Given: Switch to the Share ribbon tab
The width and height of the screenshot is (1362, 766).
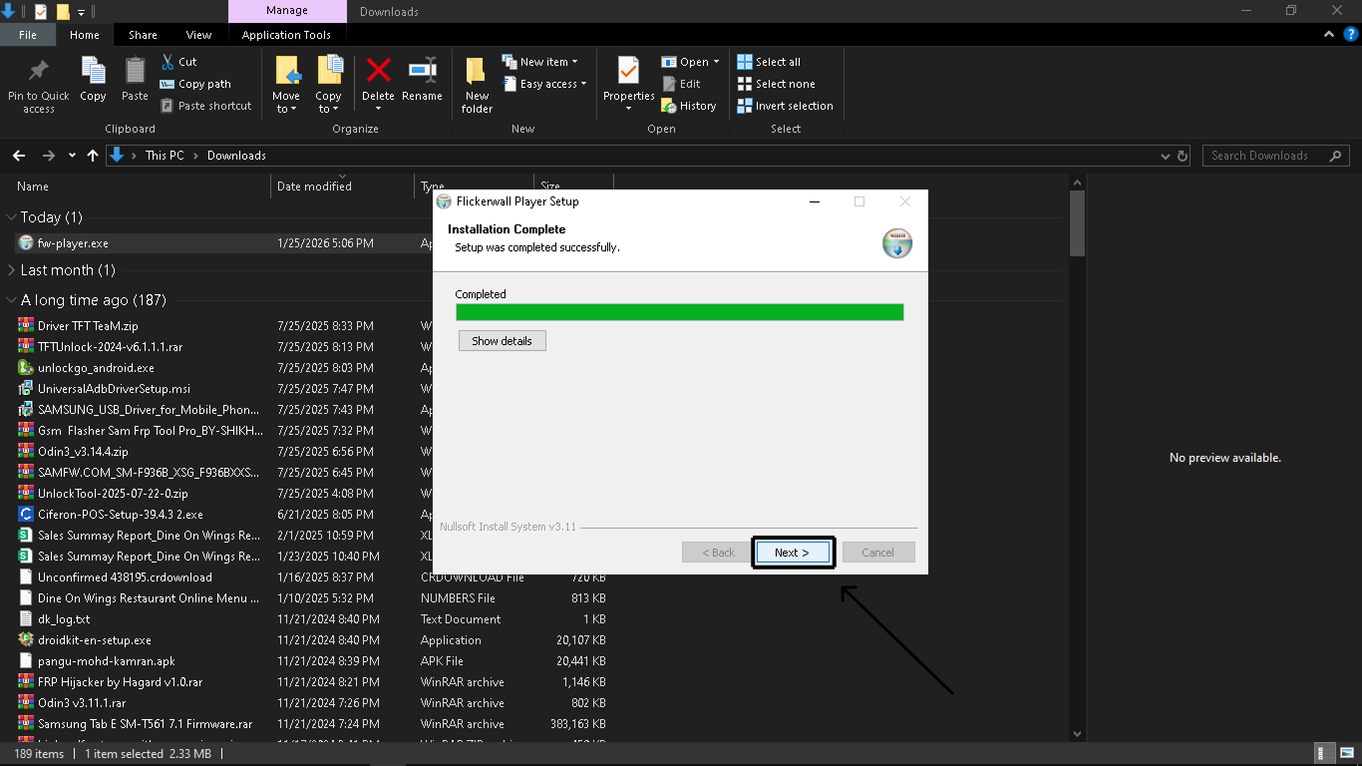Looking at the screenshot, I should 143,35.
